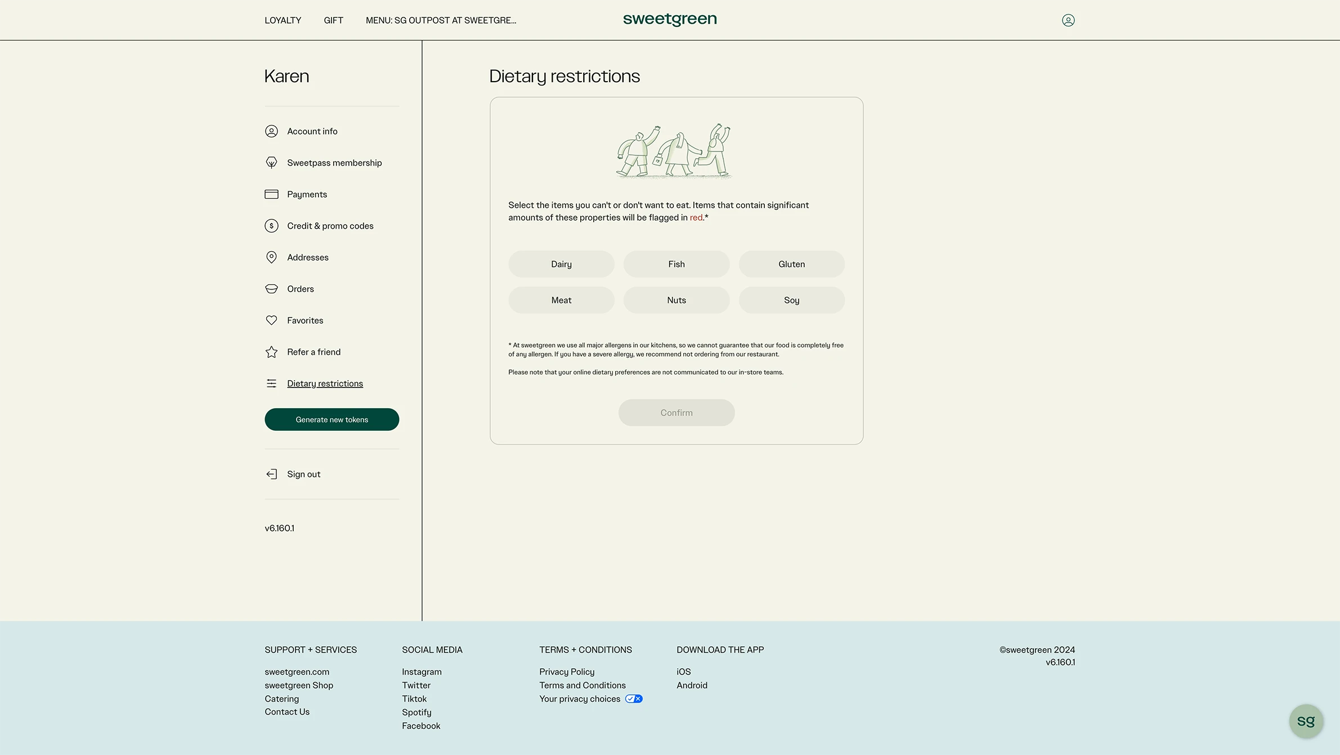
Task: Click the ©sweetgreen 2024 copyright text
Action: [1037, 650]
